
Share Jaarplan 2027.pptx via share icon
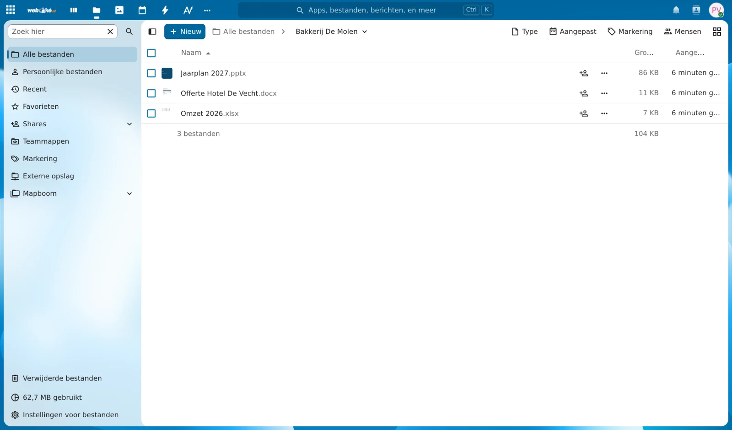coord(584,73)
